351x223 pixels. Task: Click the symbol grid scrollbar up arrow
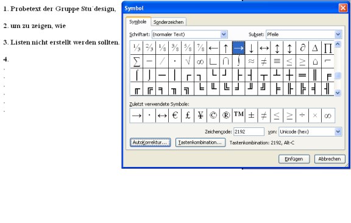click(x=338, y=44)
